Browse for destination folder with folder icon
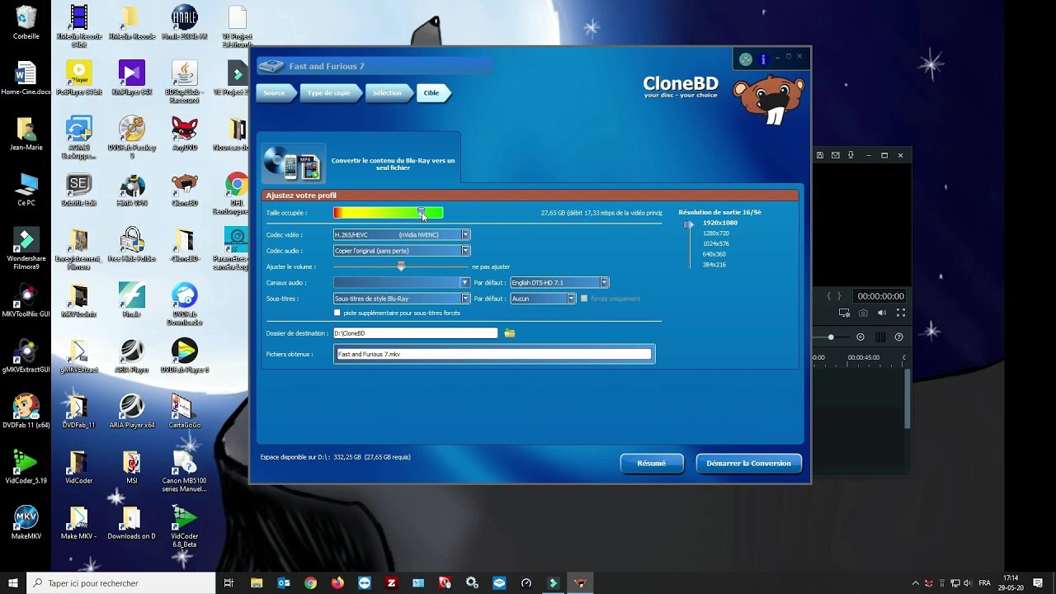The image size is (1056, 594). [x=510, y=333]
